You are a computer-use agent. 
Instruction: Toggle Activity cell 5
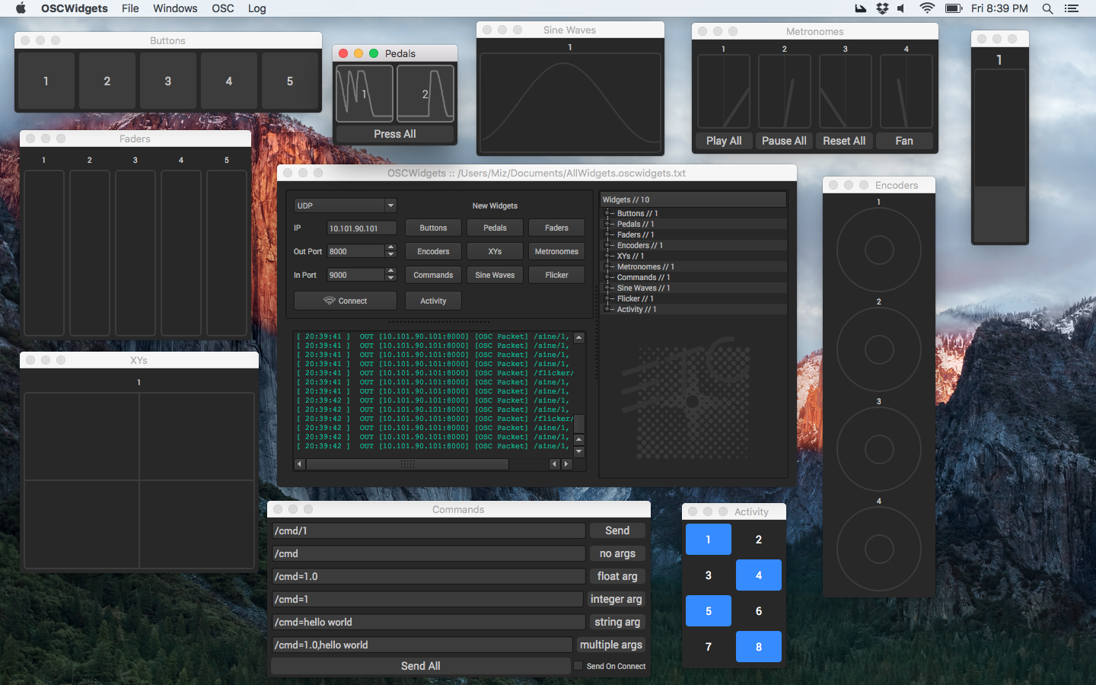(709, 611)
